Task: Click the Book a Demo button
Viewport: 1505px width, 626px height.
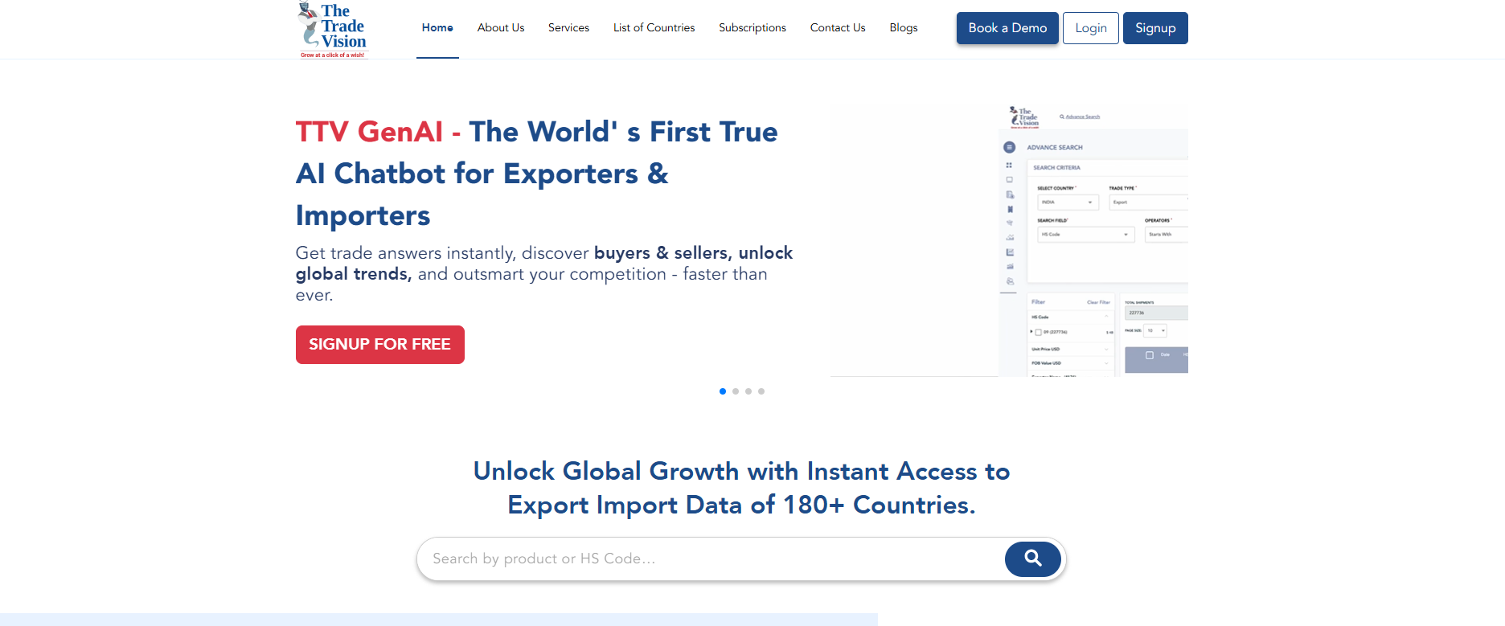Action: (x=1007, y=28)
